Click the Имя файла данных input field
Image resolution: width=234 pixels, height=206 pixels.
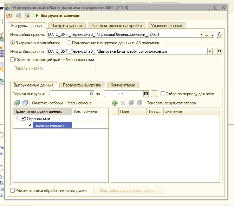tap(127, 51)
